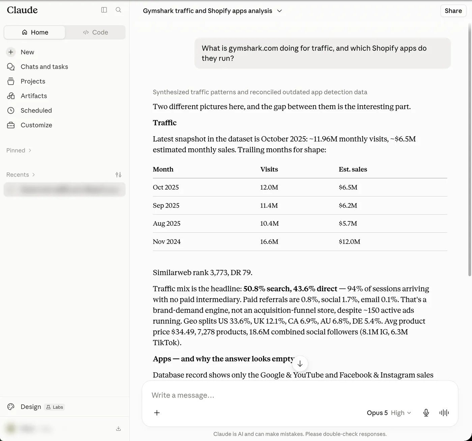Open Customize from the sidebar
This screenshot has width=472, height=441.
click(36, 125)
